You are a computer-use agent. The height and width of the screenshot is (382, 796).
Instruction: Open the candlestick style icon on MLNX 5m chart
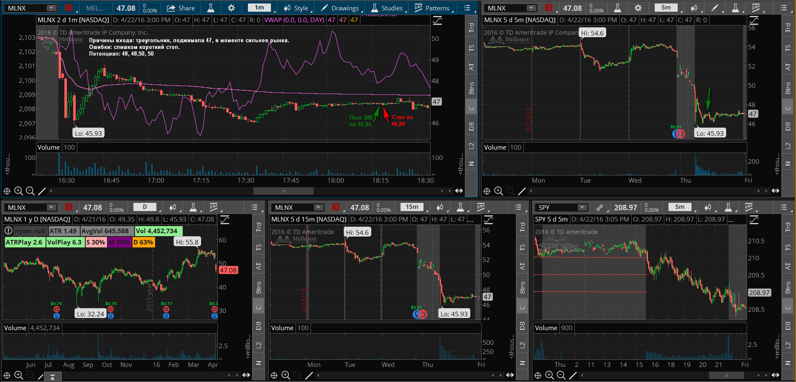pyautogui.click(x=694, y=8)
